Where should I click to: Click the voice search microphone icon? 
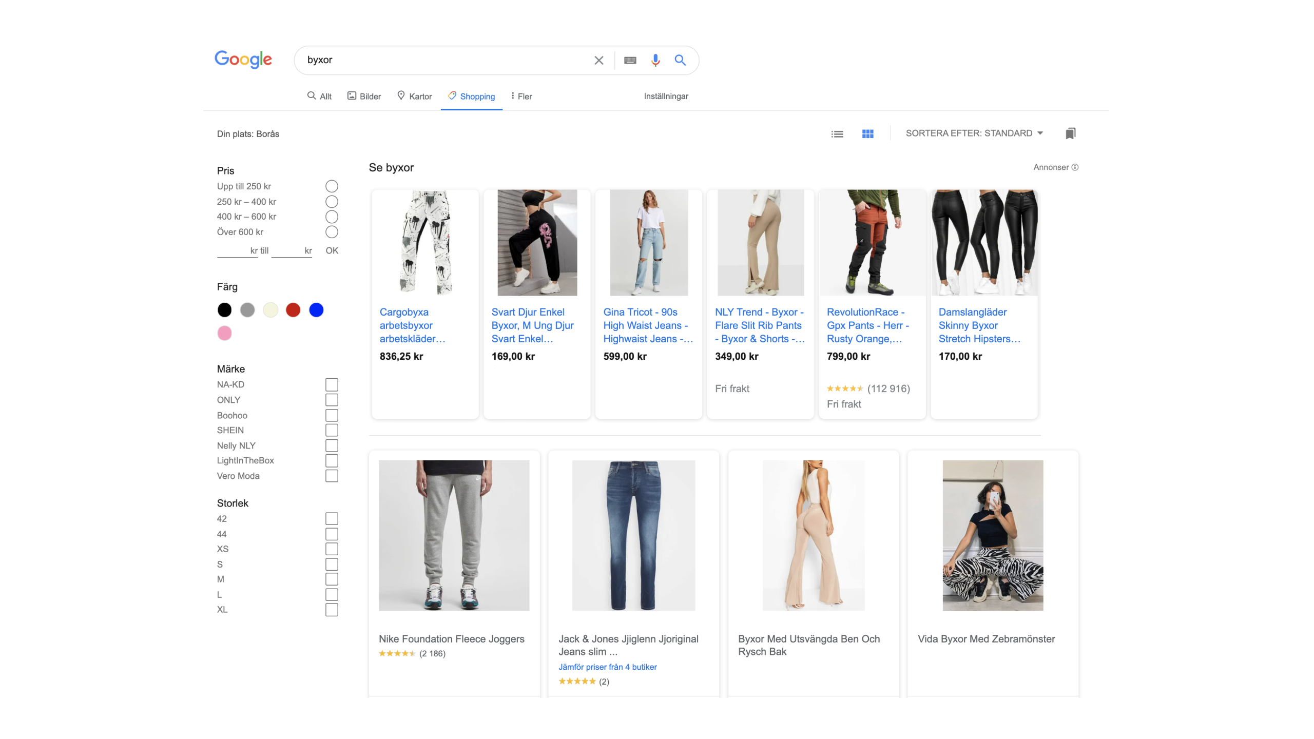[x=655, y=61]
